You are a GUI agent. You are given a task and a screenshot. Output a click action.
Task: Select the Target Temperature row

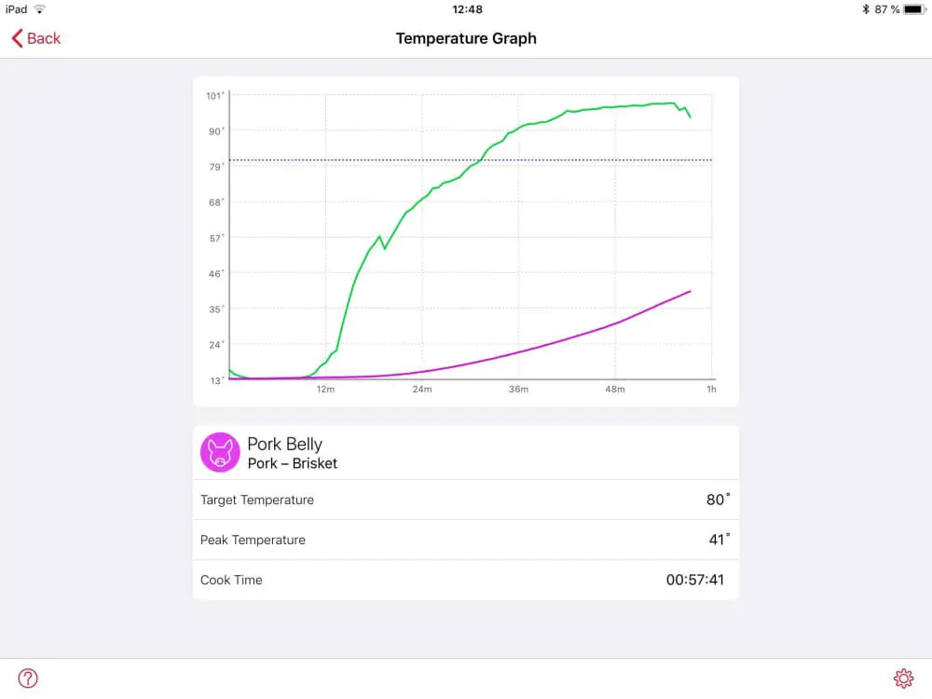(465, 500)
